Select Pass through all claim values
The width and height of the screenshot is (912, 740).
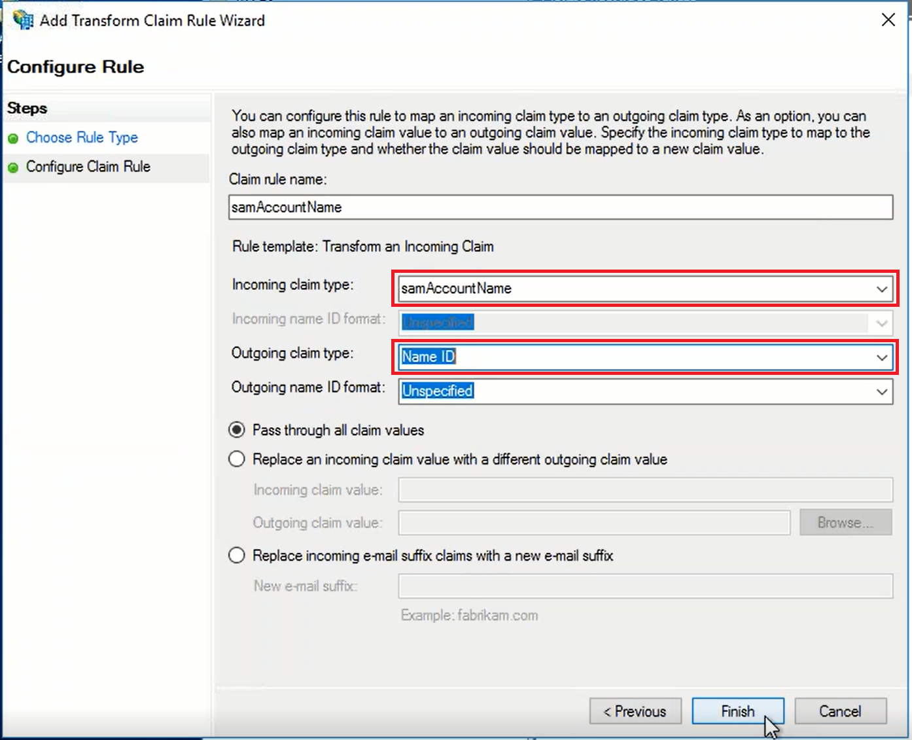[x=237, y=430]
